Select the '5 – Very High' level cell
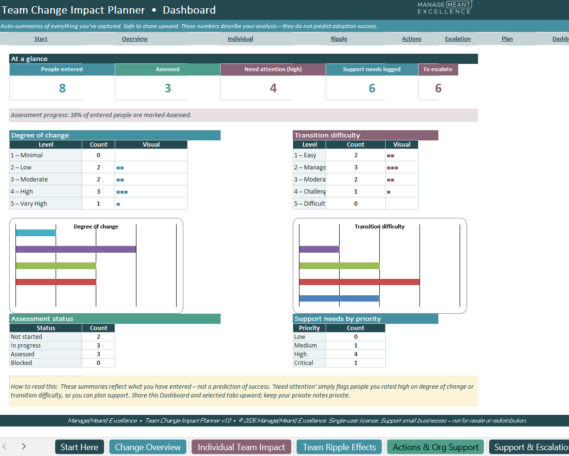Image resolution: width=569 pixels, height=456 pixels. [45, 203]
